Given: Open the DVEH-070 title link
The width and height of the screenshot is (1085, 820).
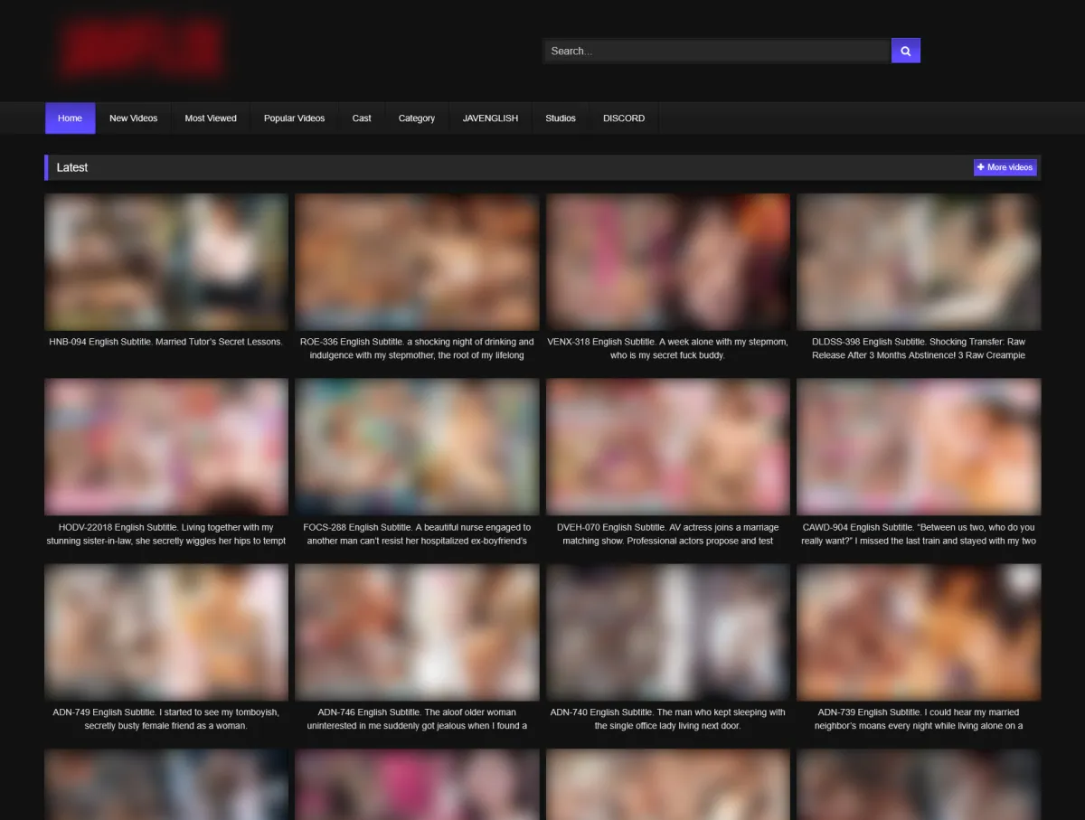Looking at the screenshot, I should 667,533.
